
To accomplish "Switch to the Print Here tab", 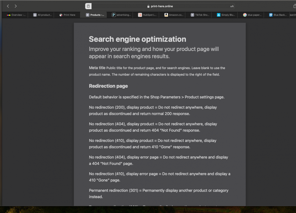I will 67,15.
